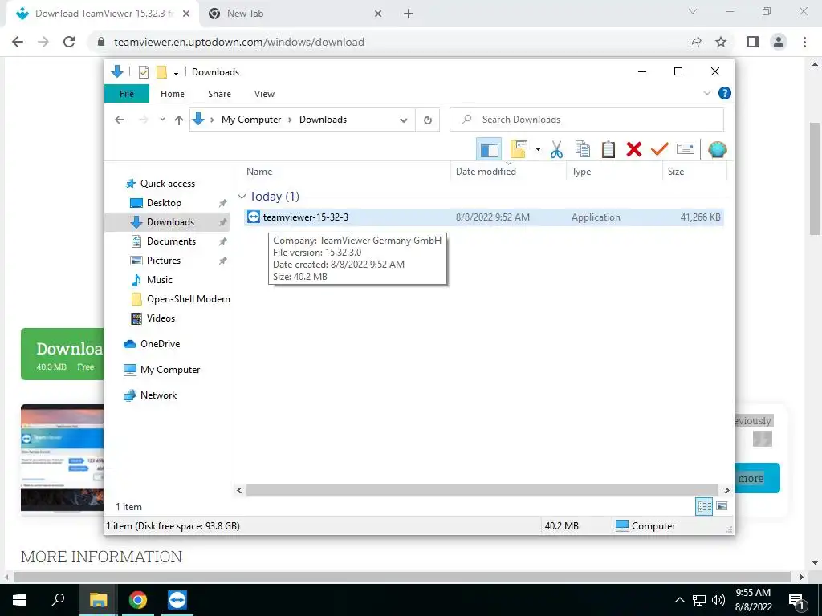
Task: Switch to Large icons view layout button
Action: (722, 506)
